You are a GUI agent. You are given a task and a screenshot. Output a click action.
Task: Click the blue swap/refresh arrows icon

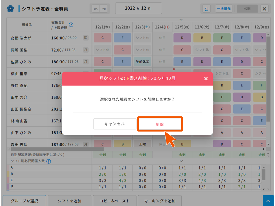(x=206, y=9)
